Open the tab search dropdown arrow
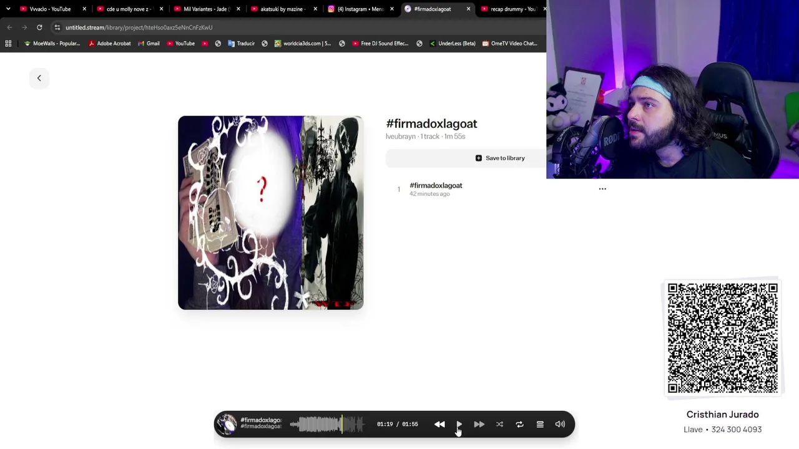Screen dimensions: 799x449 click(8, 9)
